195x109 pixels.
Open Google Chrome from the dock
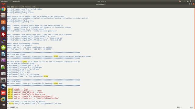3,9
